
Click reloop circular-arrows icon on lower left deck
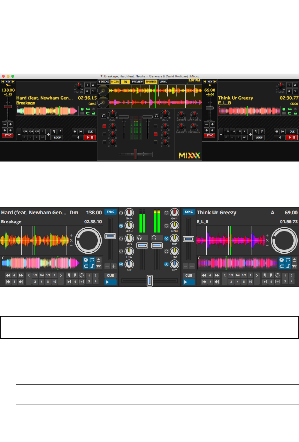click(81, 275)
